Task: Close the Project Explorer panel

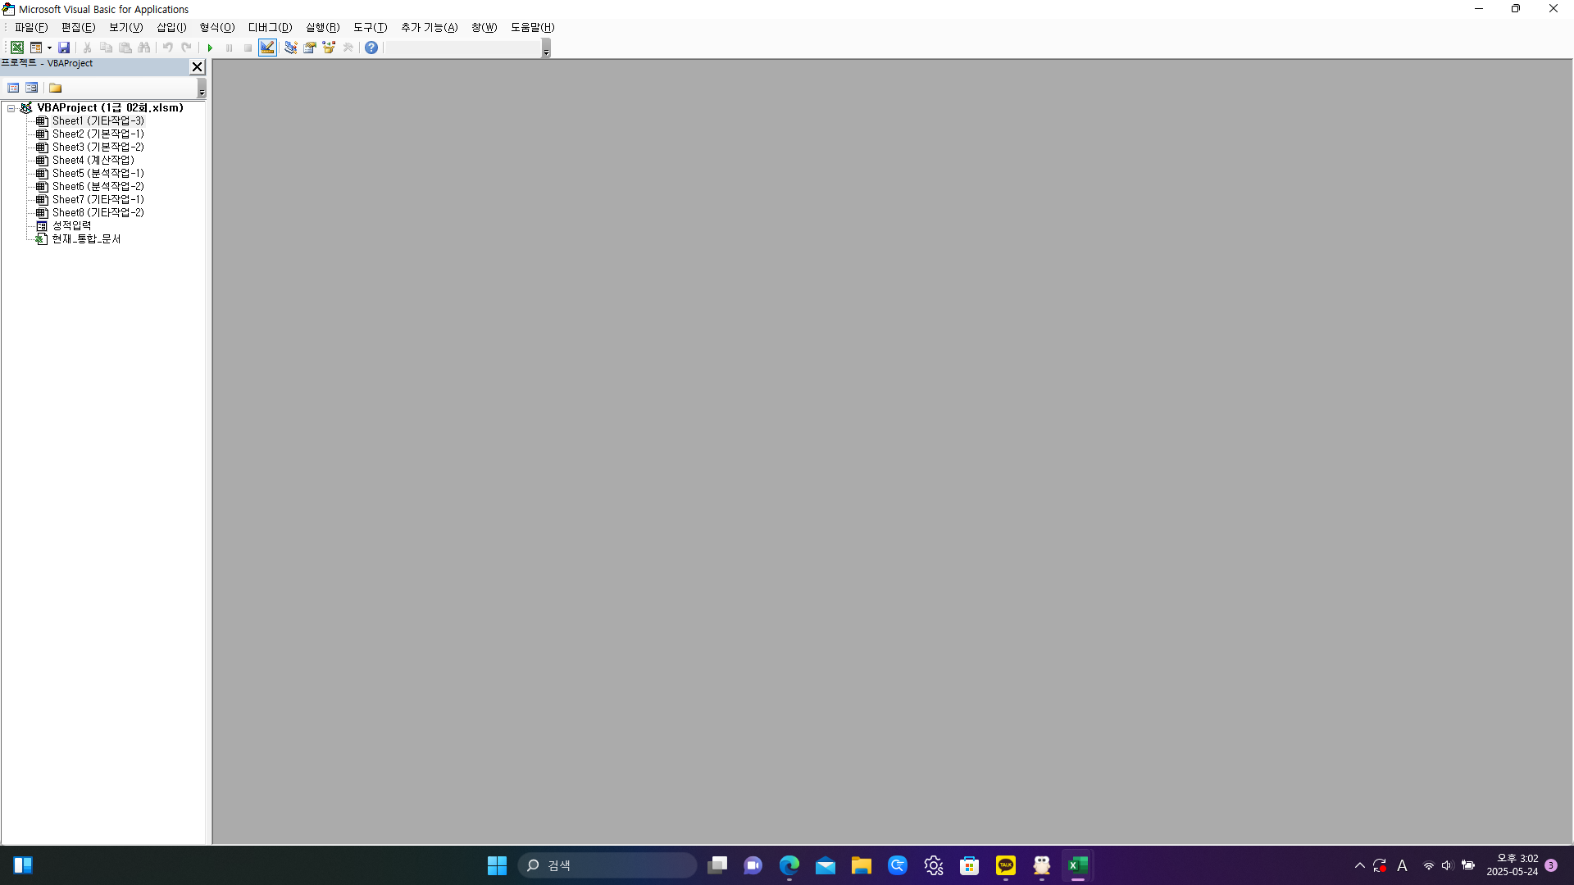Action: [197, 67]
